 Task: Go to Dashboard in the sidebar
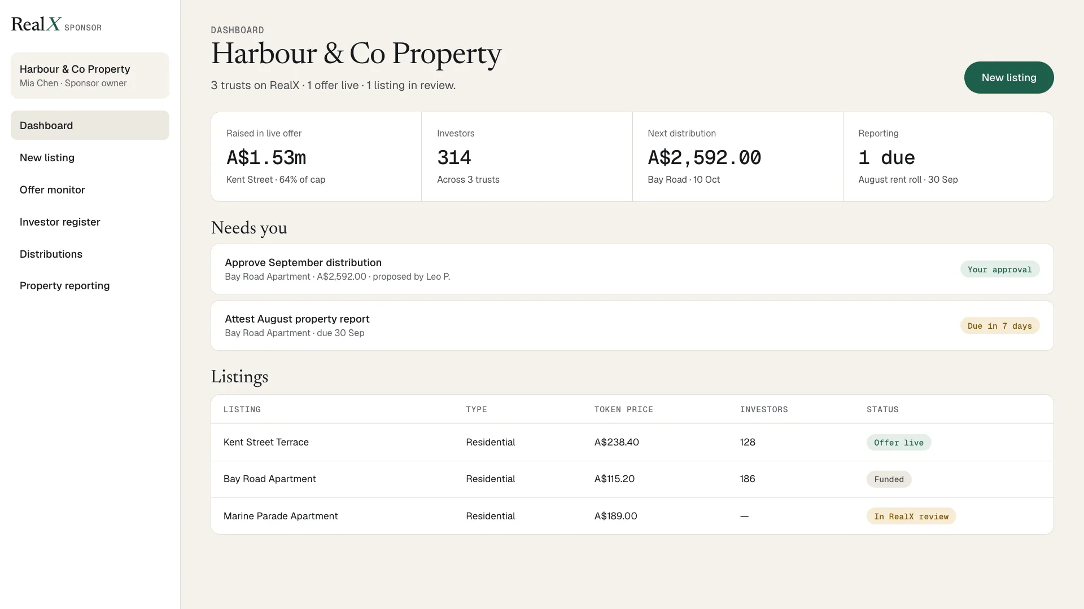[90, 125]
